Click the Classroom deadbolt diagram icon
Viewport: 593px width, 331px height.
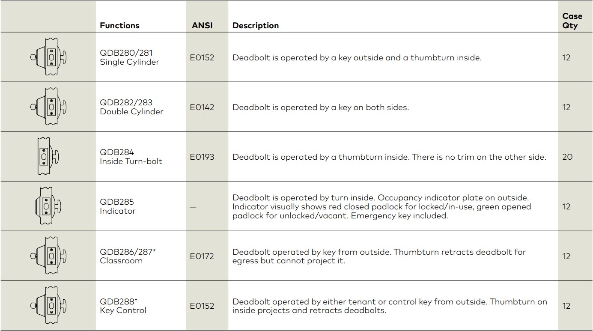48,256
